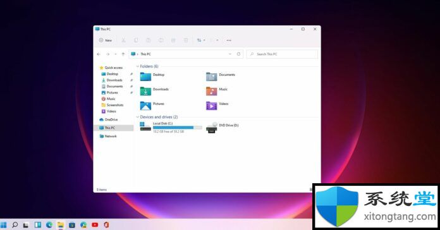The image size is (440, 230).
Task: Open Widgets from the taskbar
Action: (37, 225)
